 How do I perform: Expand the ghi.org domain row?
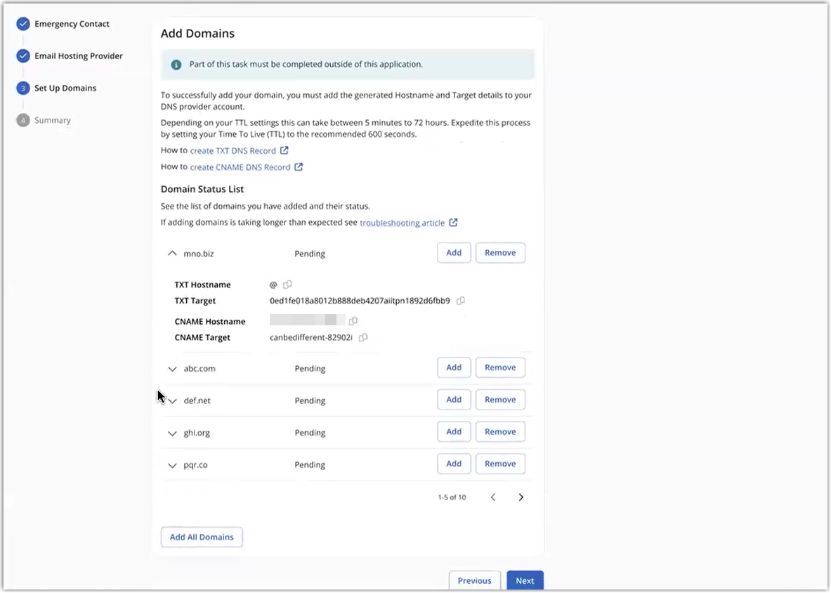click(172, 434)
